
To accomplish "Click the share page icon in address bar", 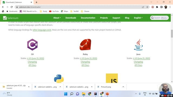I will tap(143, 7).
